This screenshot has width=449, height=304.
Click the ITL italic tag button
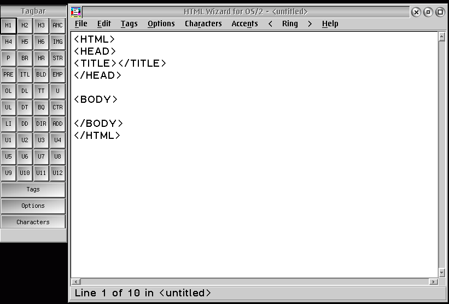click(x=25, y=75)
